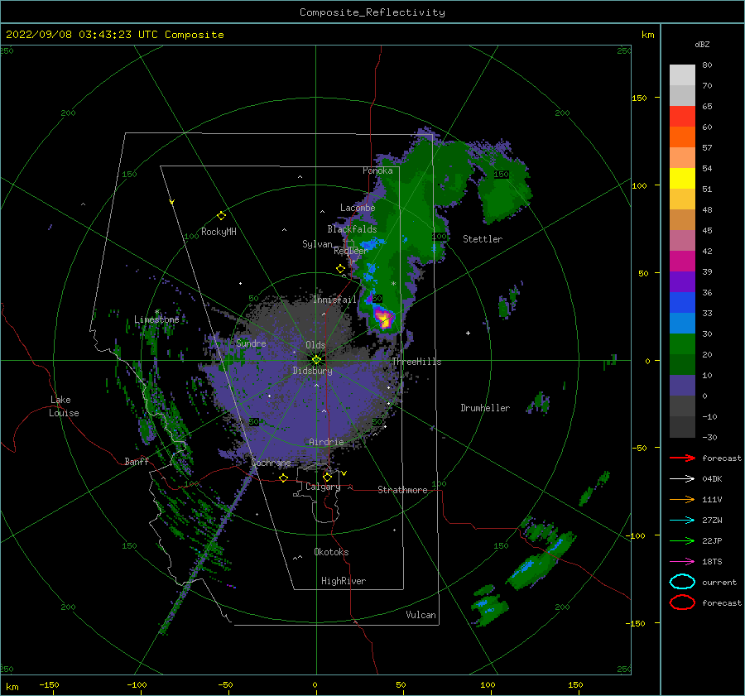745x696 pixels.
Task: Click the Airdrie city label
Action: coord(326,442)
